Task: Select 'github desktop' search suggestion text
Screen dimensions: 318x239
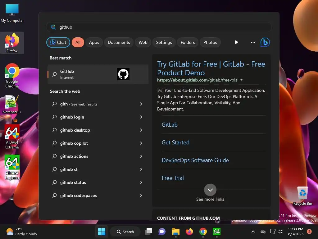Action: click(x=75, y=130)
